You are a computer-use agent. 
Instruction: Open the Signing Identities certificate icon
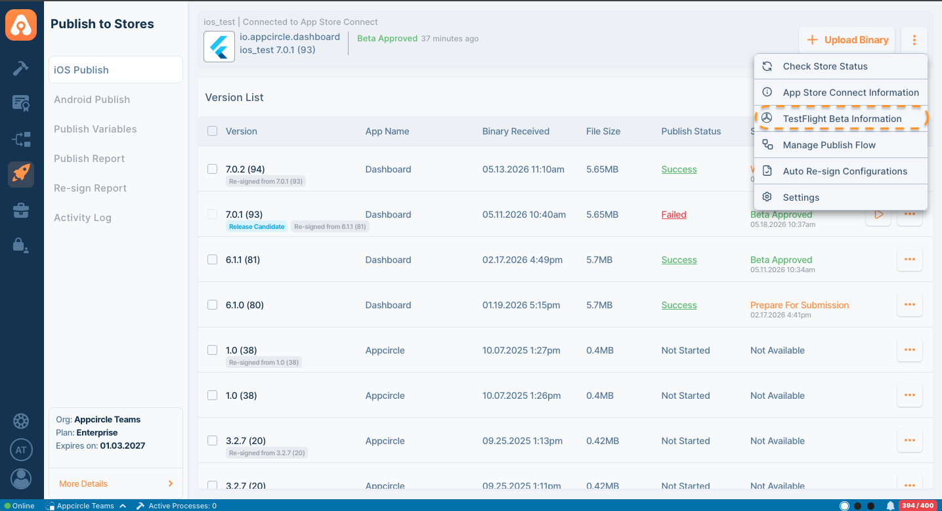(x=21, y=103)
